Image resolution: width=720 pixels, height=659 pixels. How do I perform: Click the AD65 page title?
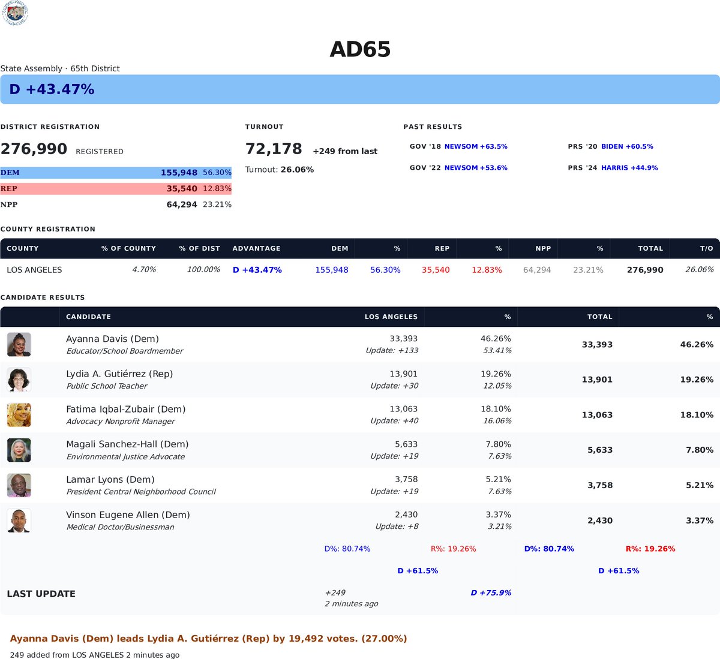point(360,49)
